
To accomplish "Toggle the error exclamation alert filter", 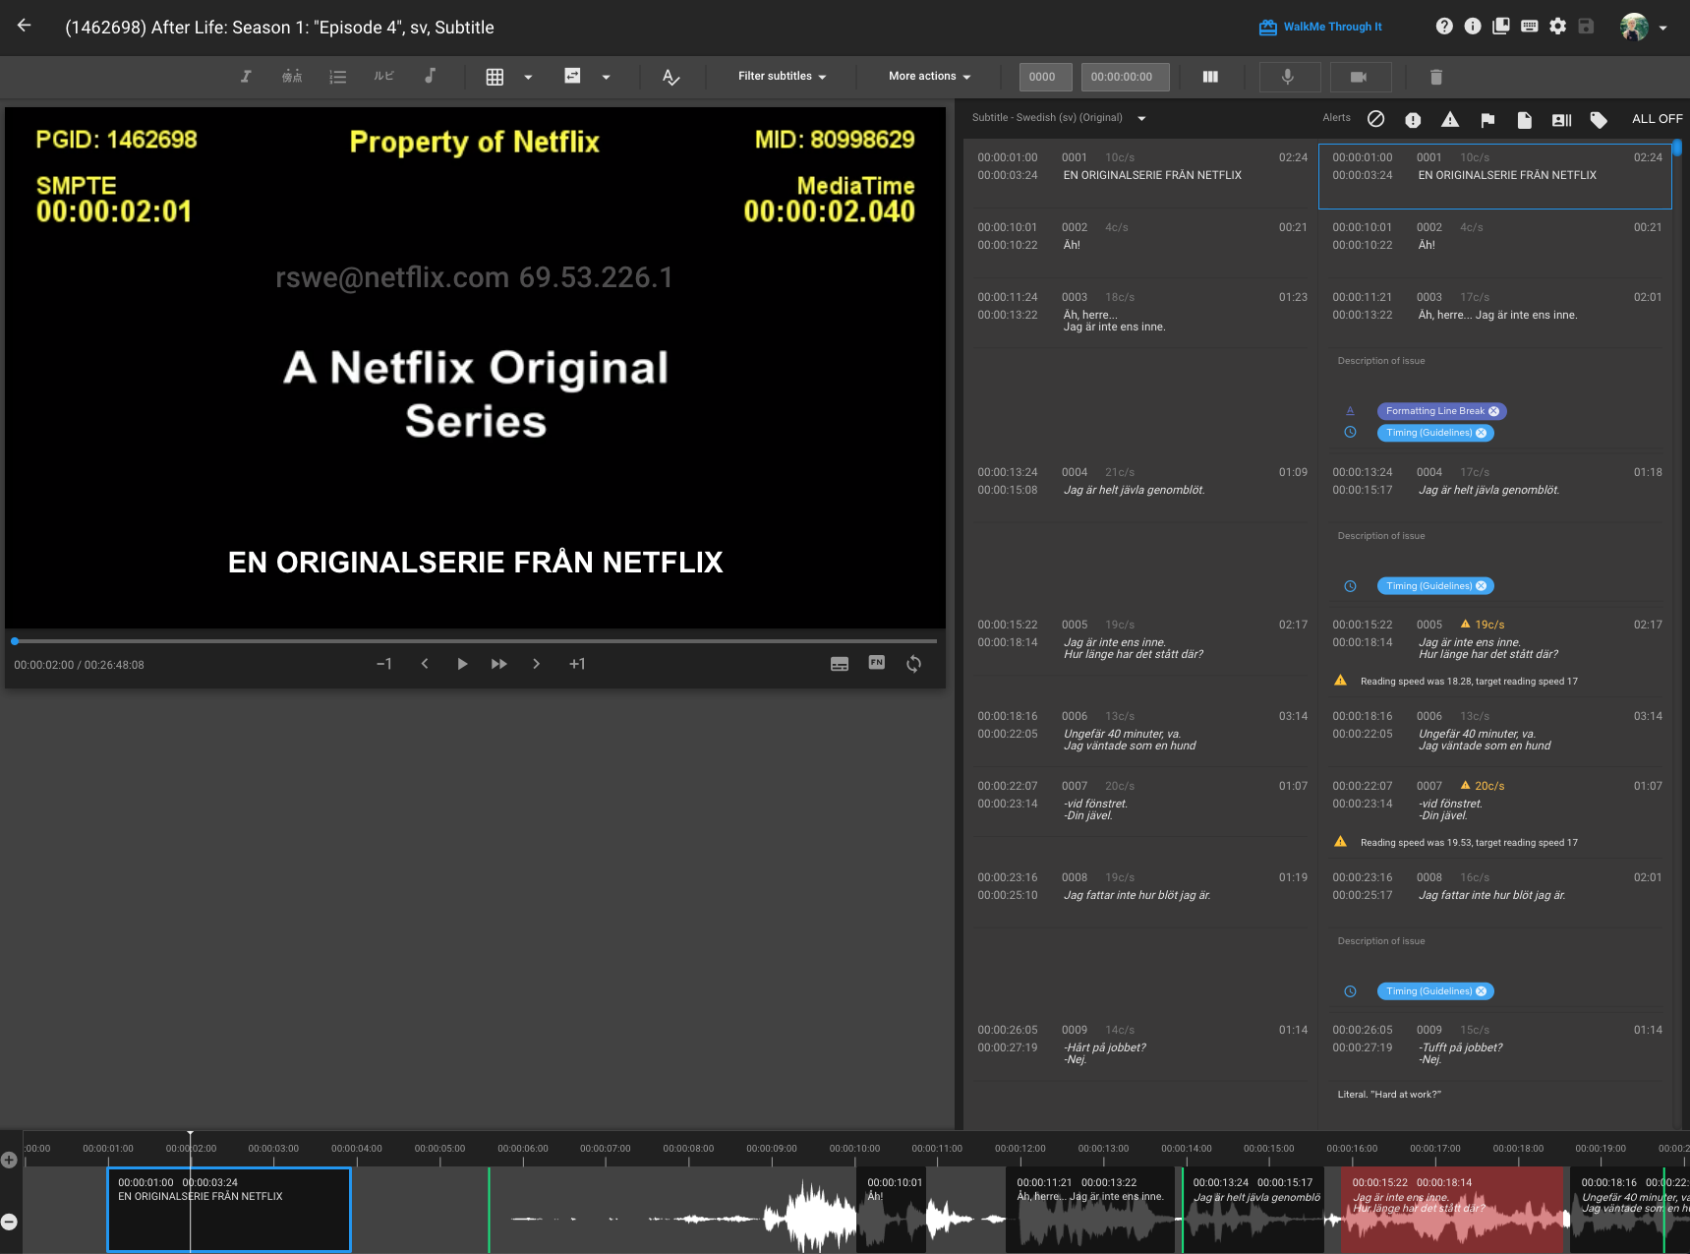I will pos(1413,120).
